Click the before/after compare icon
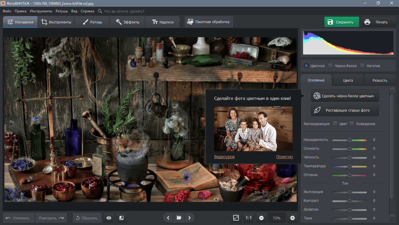The height and width of the screenshot is (225, 399). click(x=121, y=218)
